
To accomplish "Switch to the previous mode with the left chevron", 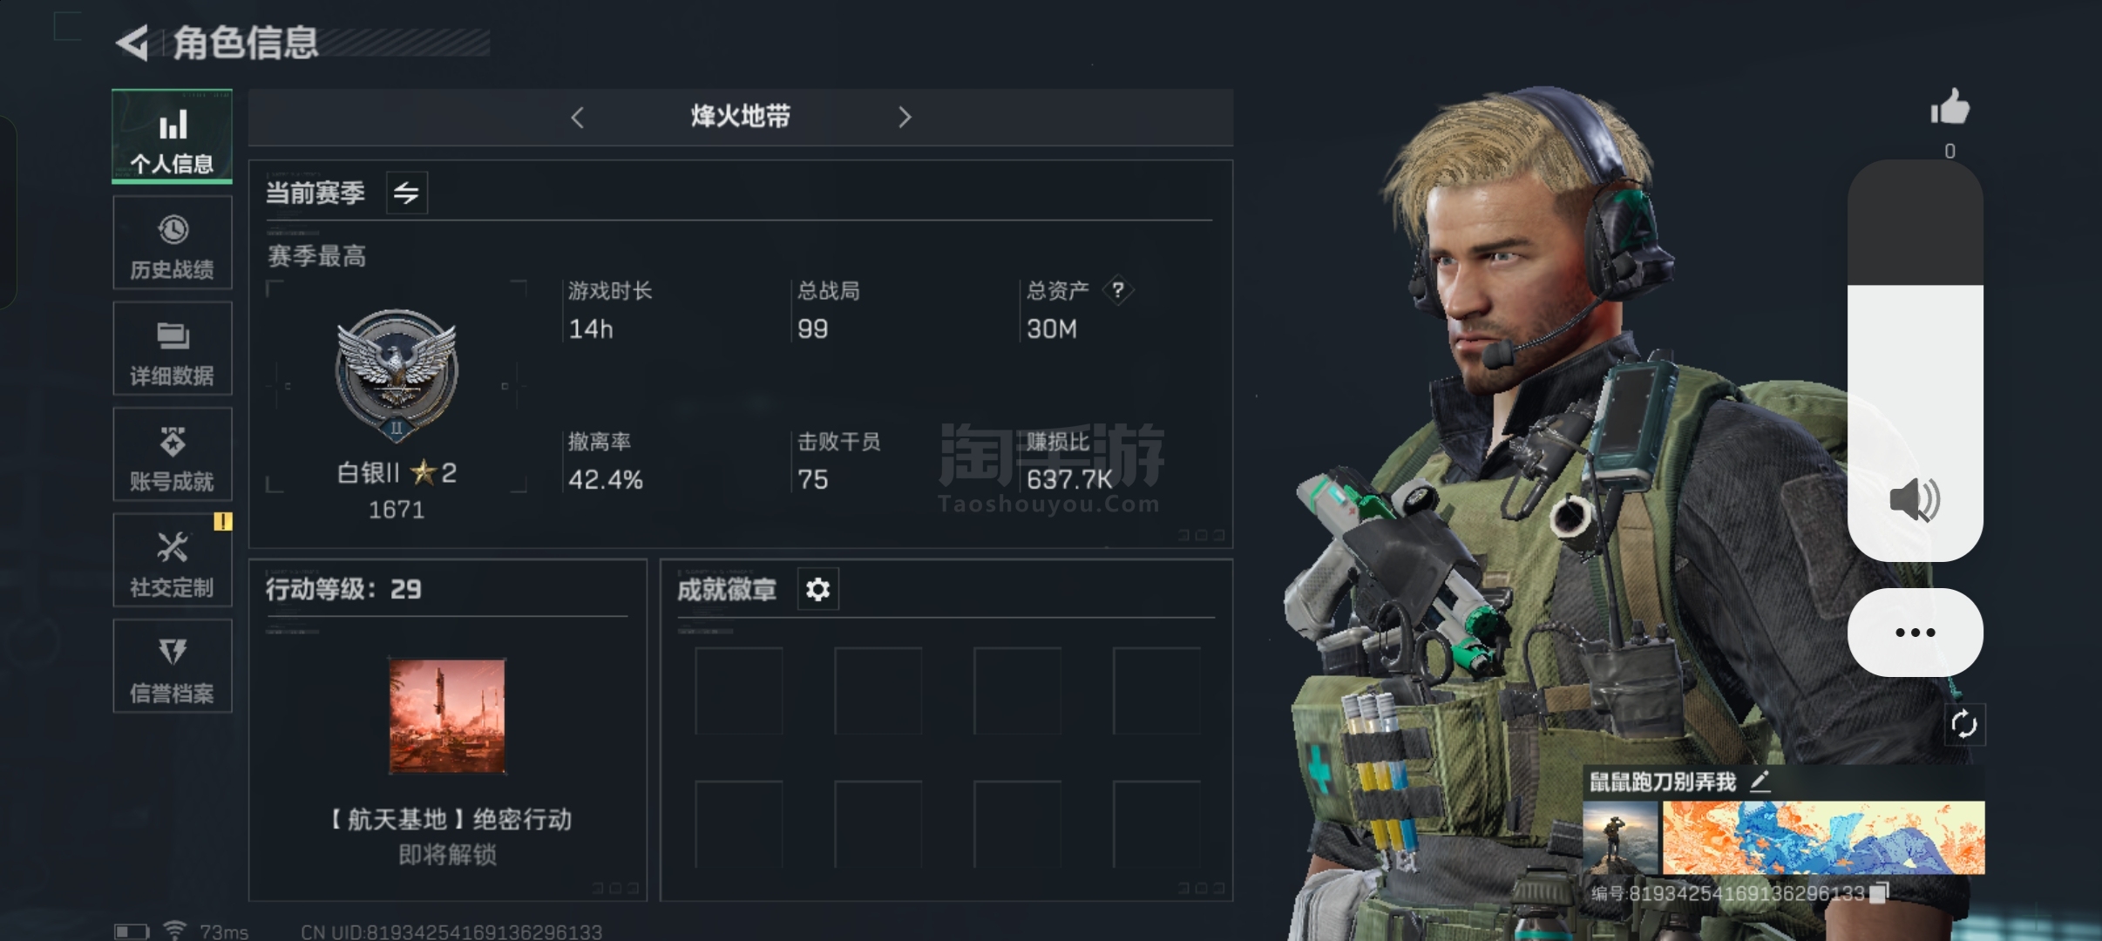I will pos(577,118).
